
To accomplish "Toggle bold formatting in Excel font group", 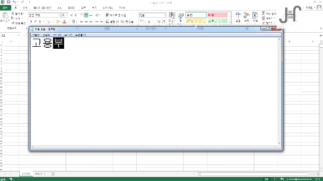I will [x=31, y=22].
